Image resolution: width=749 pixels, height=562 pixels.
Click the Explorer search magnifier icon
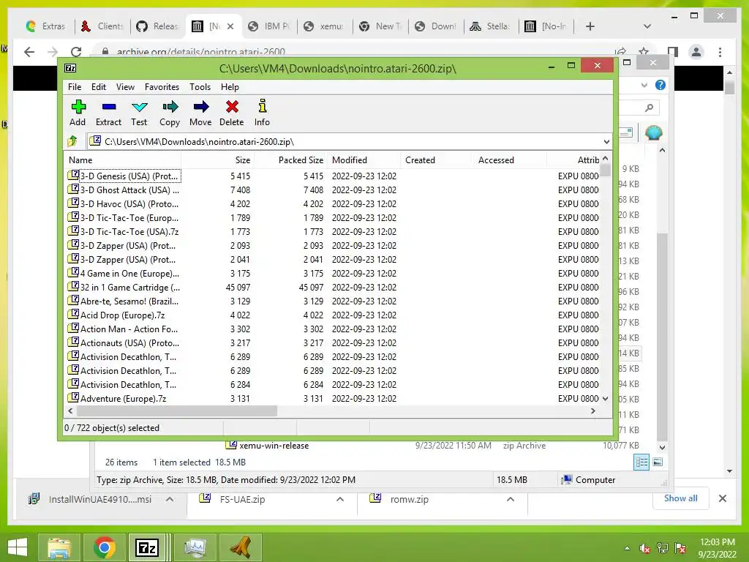click(x=649, y=108)
